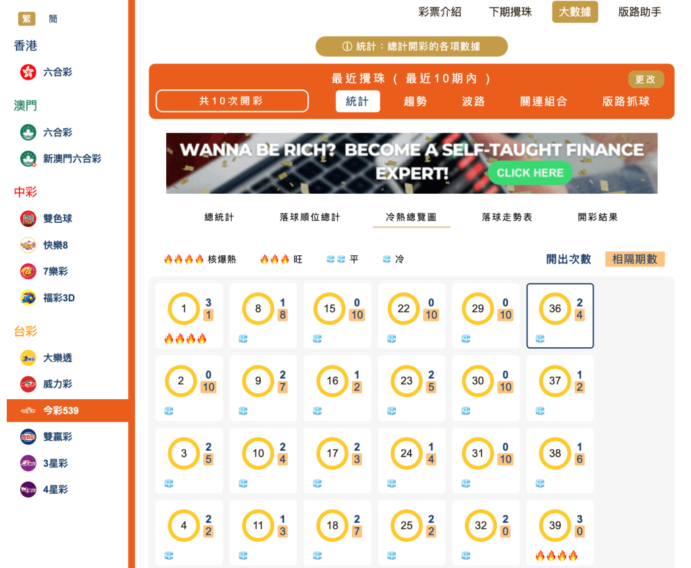Switch statistics view to 相隔期數

[634, 258]
